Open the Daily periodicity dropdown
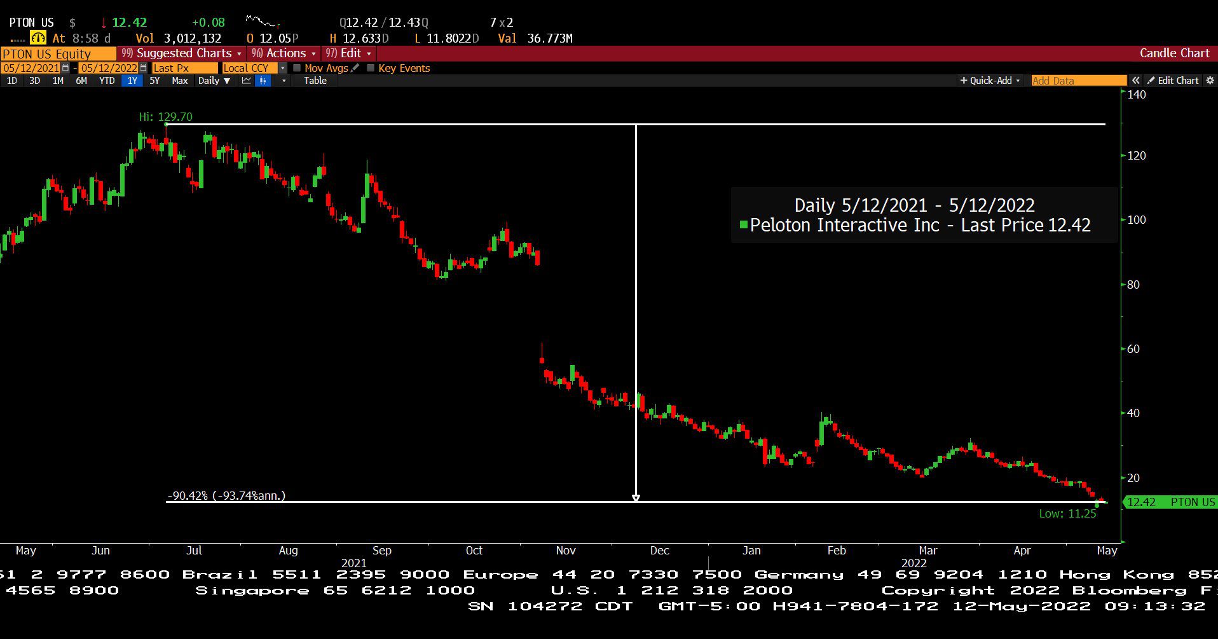 (214, 81)
